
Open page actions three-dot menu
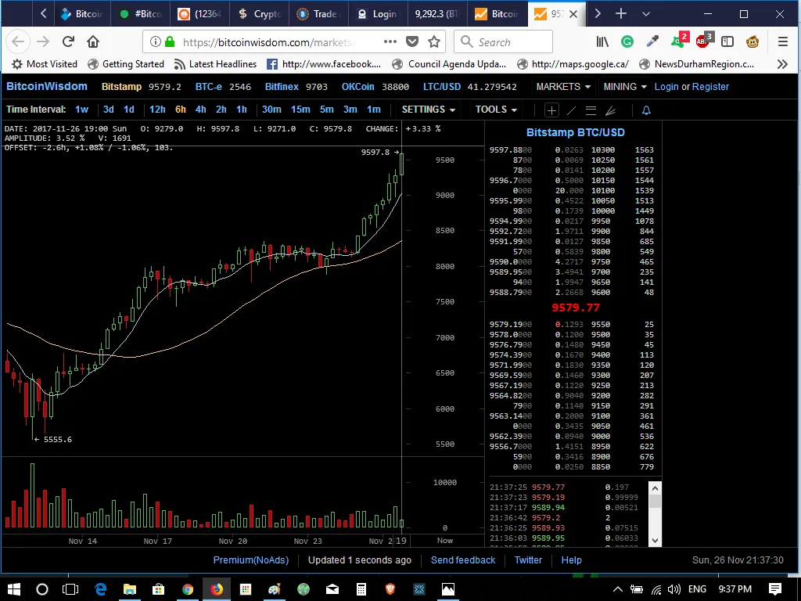[390, 42]
